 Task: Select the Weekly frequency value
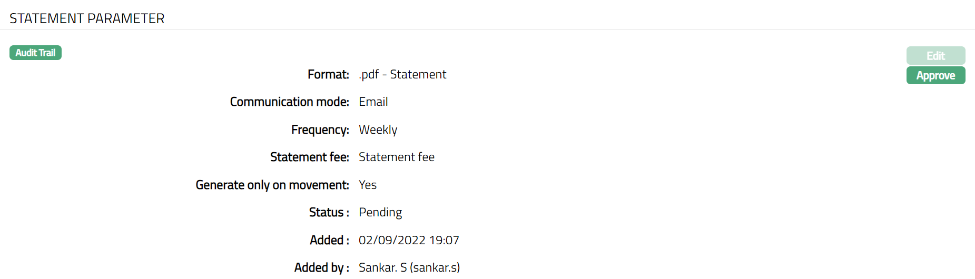[378, 129]
